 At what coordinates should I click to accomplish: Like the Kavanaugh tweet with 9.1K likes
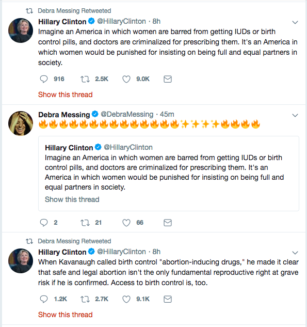(126, 299)
